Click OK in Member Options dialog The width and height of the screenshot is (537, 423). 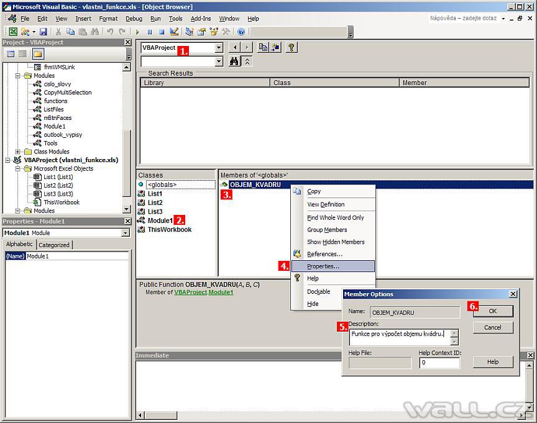tap(493, 311)
